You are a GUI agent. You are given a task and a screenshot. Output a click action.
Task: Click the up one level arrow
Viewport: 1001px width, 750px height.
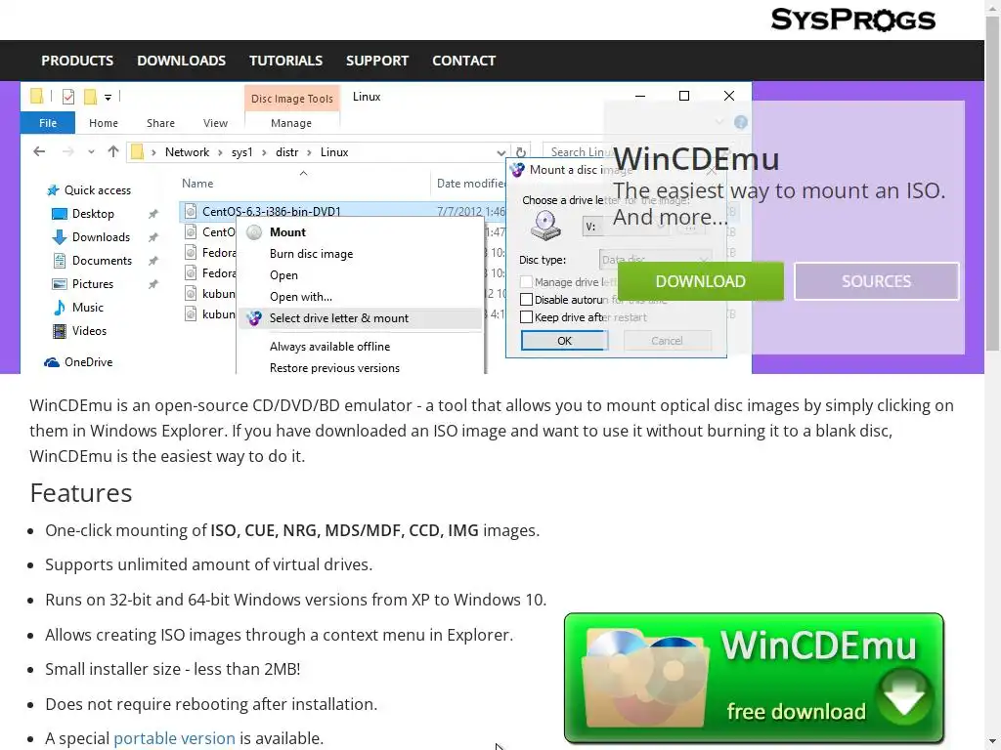click(113, 151)
